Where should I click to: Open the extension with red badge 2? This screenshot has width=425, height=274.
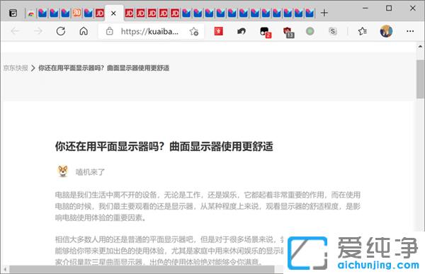(265, 33)
